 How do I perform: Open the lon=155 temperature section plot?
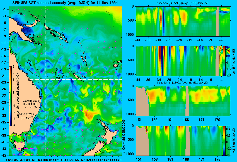[183, 21]
